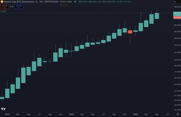Click the latest May 2025 candle

coord(157,16)
